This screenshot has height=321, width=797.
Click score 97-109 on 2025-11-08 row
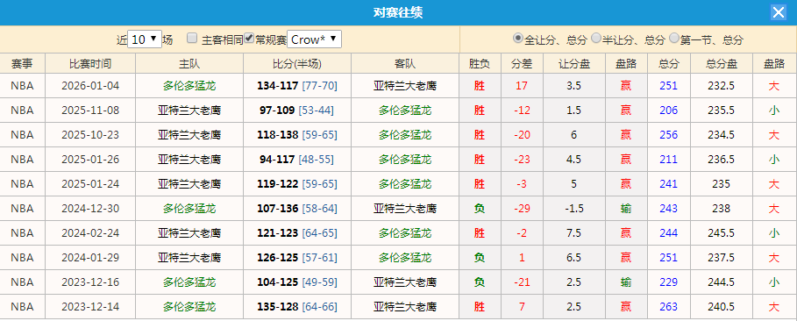pos(276,110)
